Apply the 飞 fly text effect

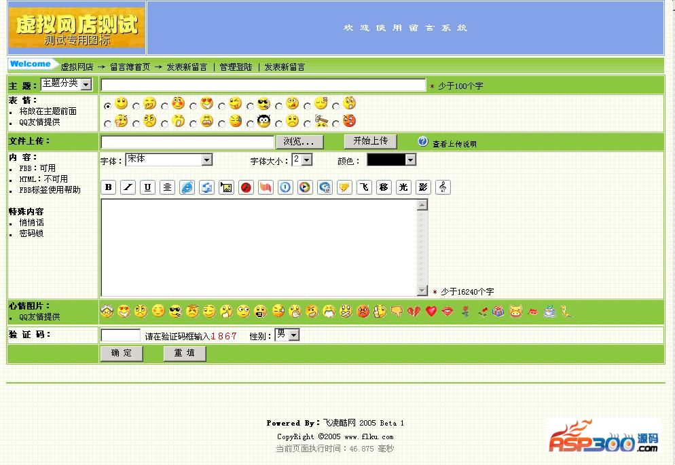click(x=364, y=187)
